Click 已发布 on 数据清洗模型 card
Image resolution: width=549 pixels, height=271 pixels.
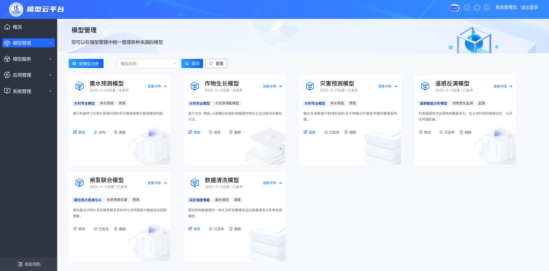tap(216, 229)
